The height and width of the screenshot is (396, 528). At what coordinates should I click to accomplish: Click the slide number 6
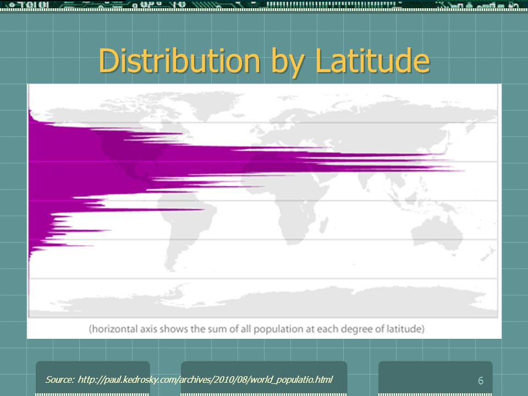coord(481,381)
